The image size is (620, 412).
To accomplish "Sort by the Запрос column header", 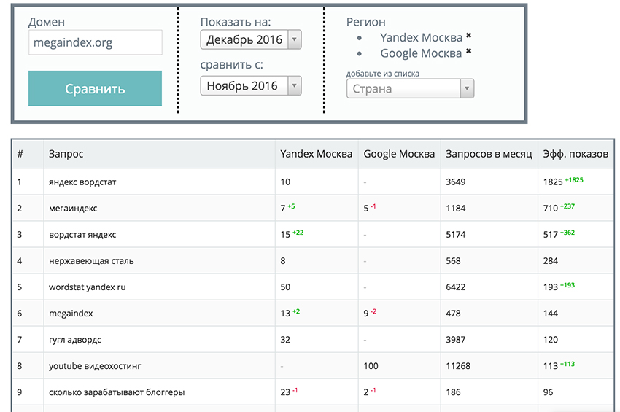I will [66, 154].
